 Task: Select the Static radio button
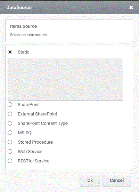click(10, 52)
